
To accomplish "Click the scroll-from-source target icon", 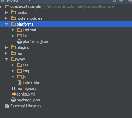I will coord(115,1).
